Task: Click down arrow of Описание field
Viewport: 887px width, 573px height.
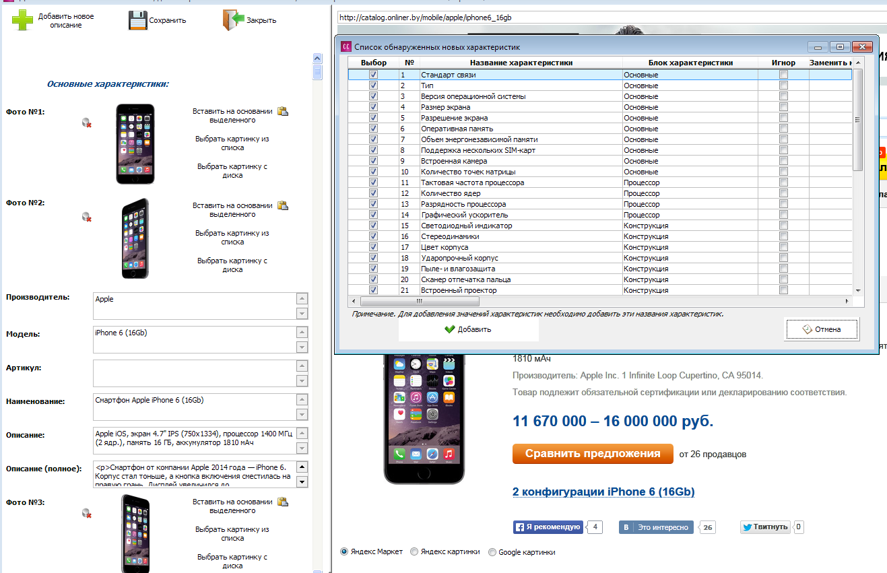Action: (x=302, y=448)
